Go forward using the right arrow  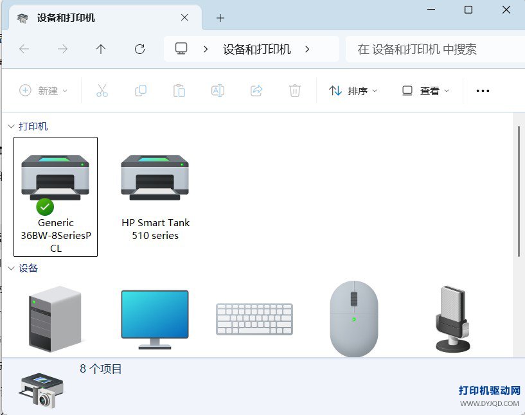(x=62, y=49)
